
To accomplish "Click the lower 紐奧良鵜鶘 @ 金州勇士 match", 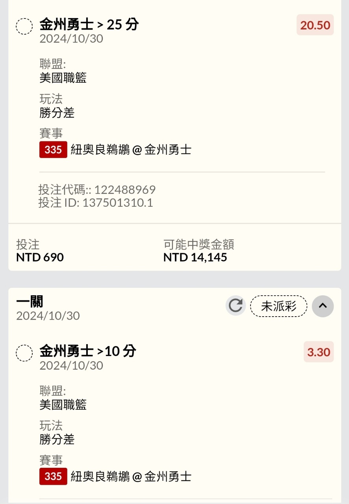I will (131, 476).
